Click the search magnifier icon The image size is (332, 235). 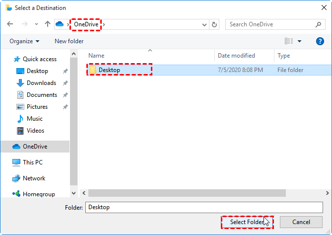point(318,24)
